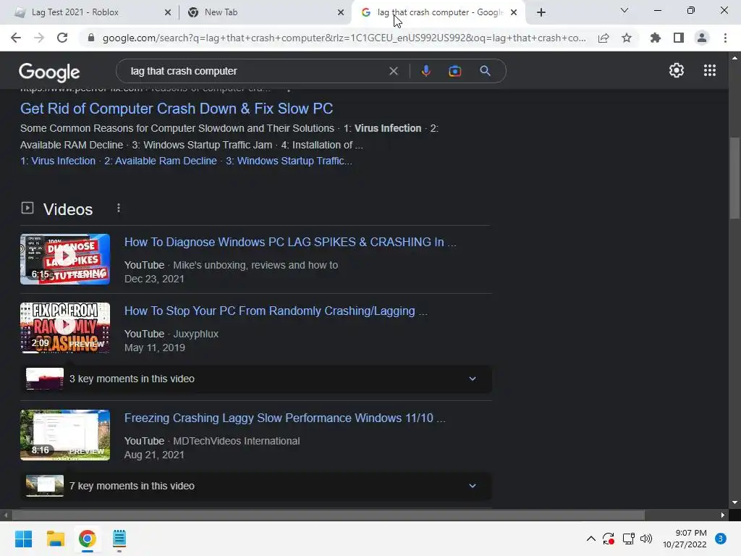
Task: Click the address bar URL
Action: pyautogui.click(x=344, y=38)
